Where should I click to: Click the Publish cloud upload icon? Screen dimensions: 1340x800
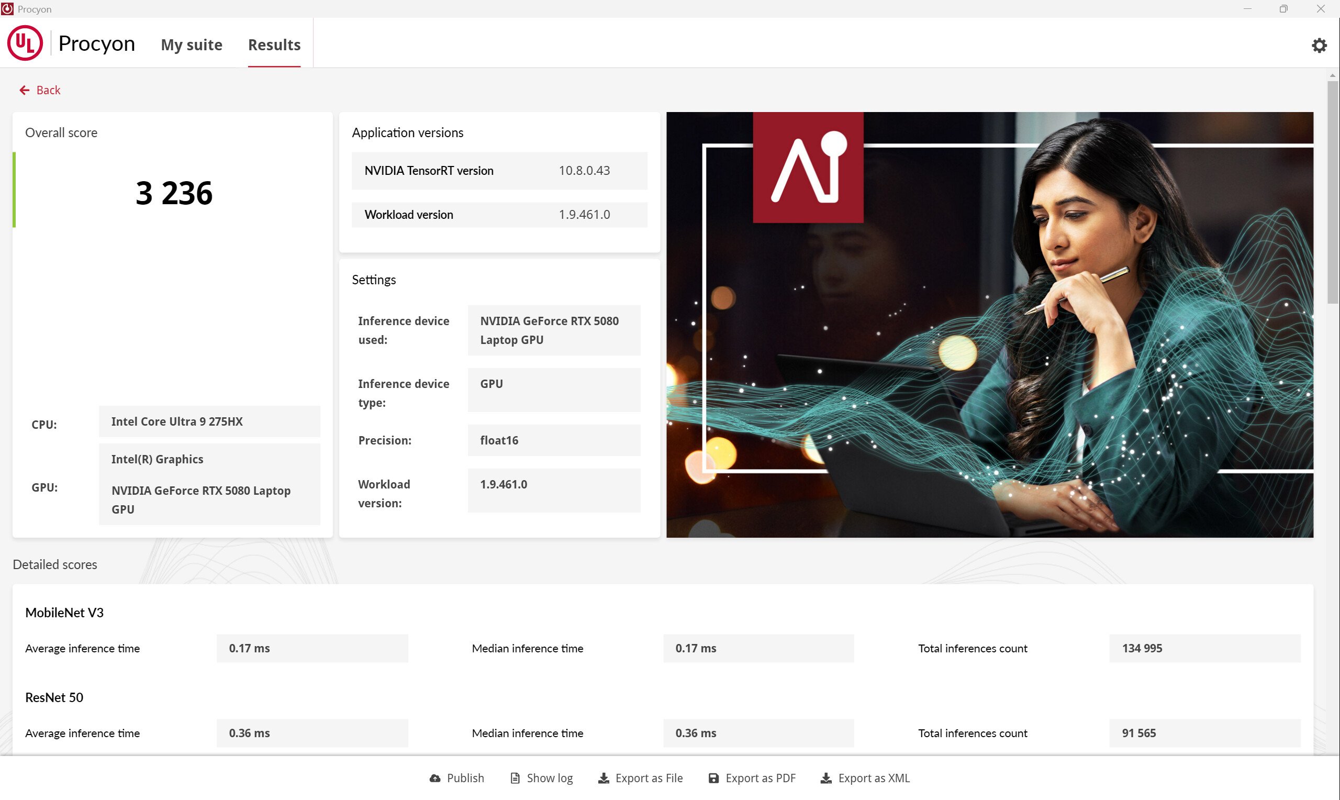tap(434, 778)
